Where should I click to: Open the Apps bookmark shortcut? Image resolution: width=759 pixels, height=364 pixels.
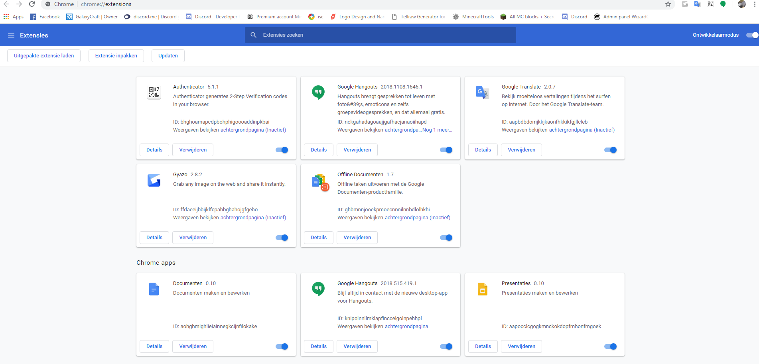click(x=14, y=17)
